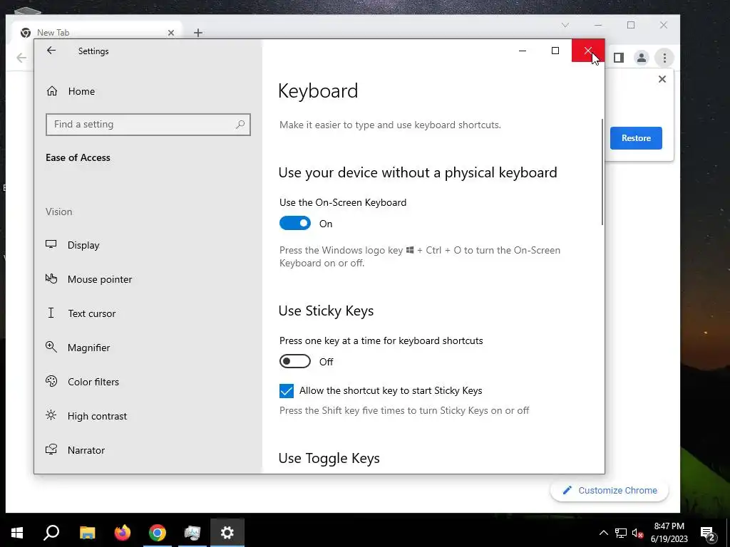
Task: Click the Home house icon
Action: pos(51,90)
